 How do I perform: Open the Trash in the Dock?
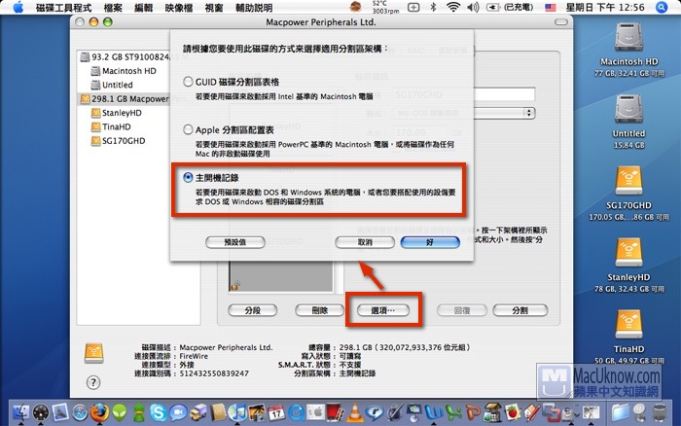coord(660,412)
